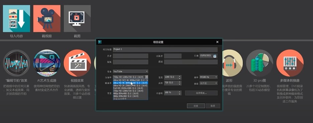Launch the 截视频 video capture tile
313x123 pixels.
point(47,19)
